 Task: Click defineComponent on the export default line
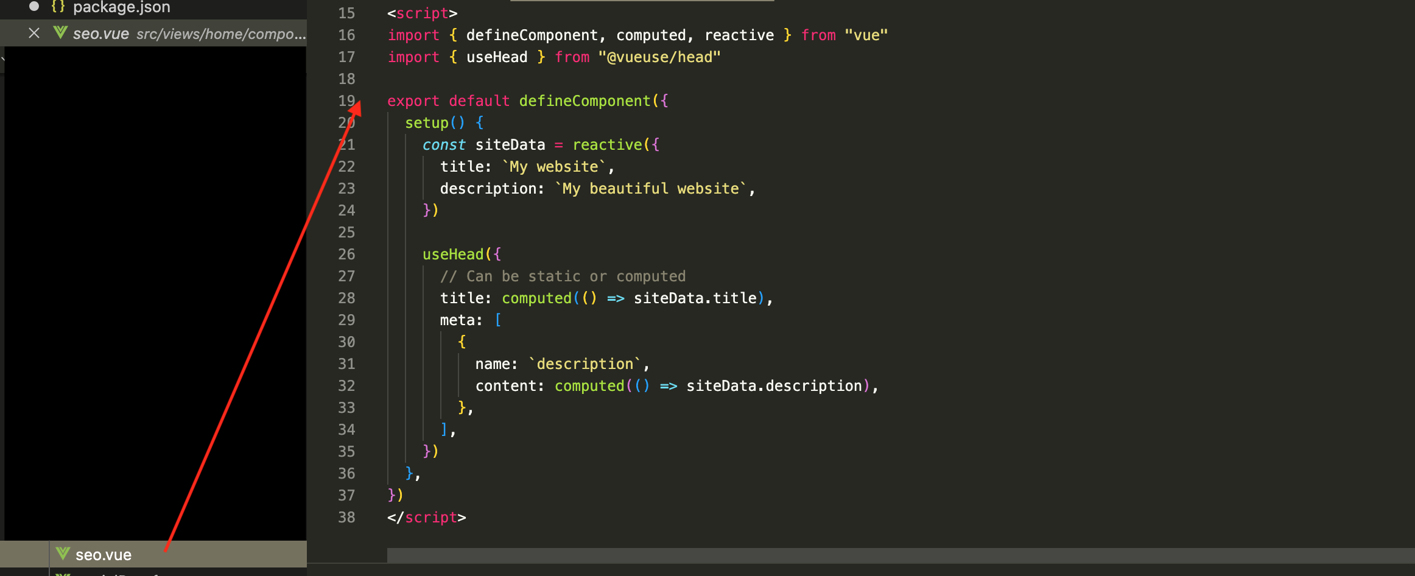click(x=585, y=101)
